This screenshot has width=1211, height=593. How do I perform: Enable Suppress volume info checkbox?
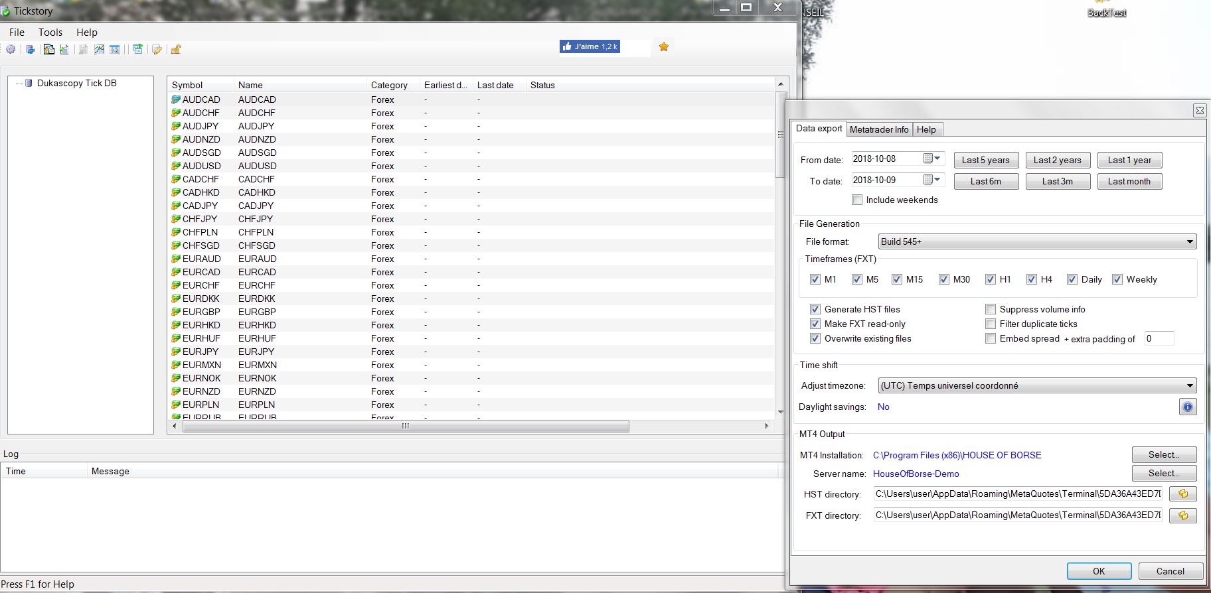click(991, 309)
